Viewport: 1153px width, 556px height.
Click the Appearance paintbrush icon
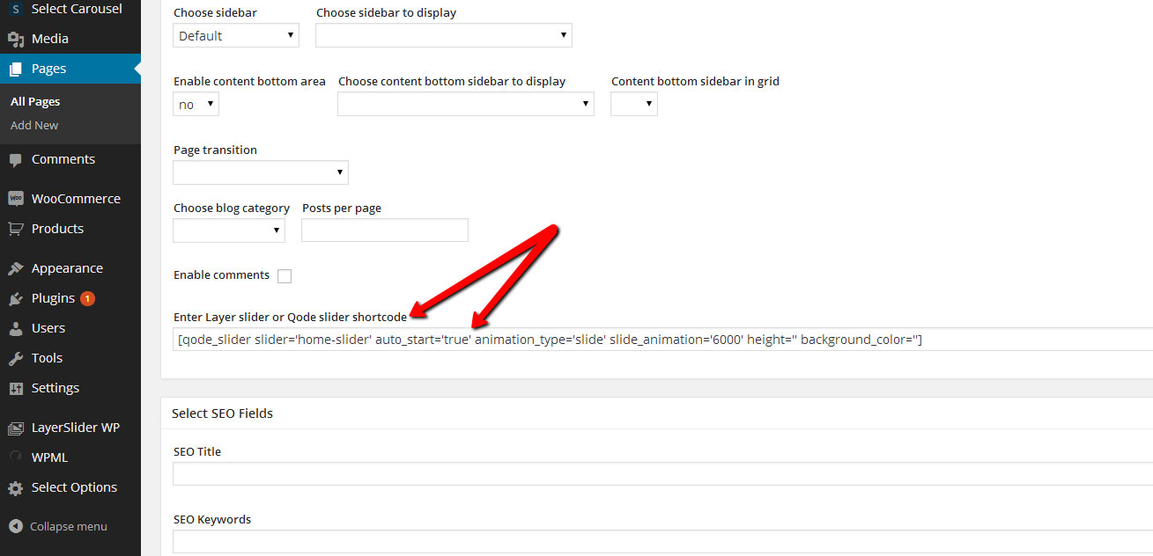click(x=15, y=269)
